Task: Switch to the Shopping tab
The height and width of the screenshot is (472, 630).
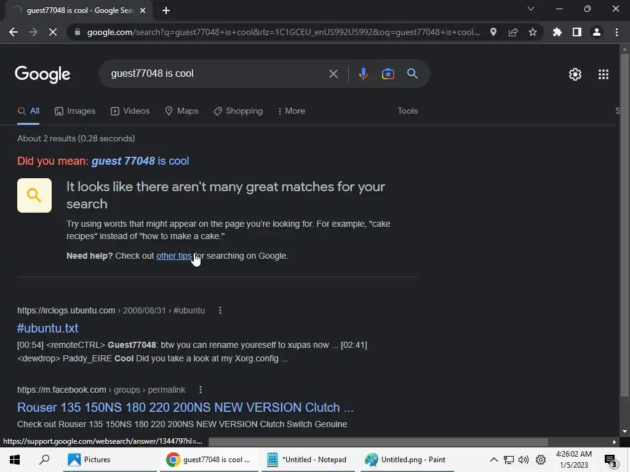Action: pyautogui.click(x=238, y=111)
